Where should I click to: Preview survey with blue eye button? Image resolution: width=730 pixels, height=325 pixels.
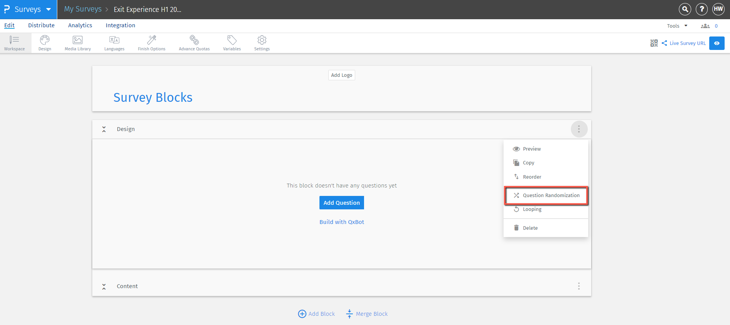[717, 43]
